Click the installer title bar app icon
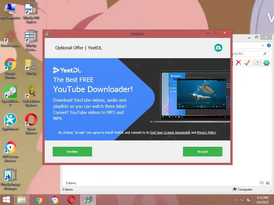The image size is (274, 205). (x=47, y=34)
